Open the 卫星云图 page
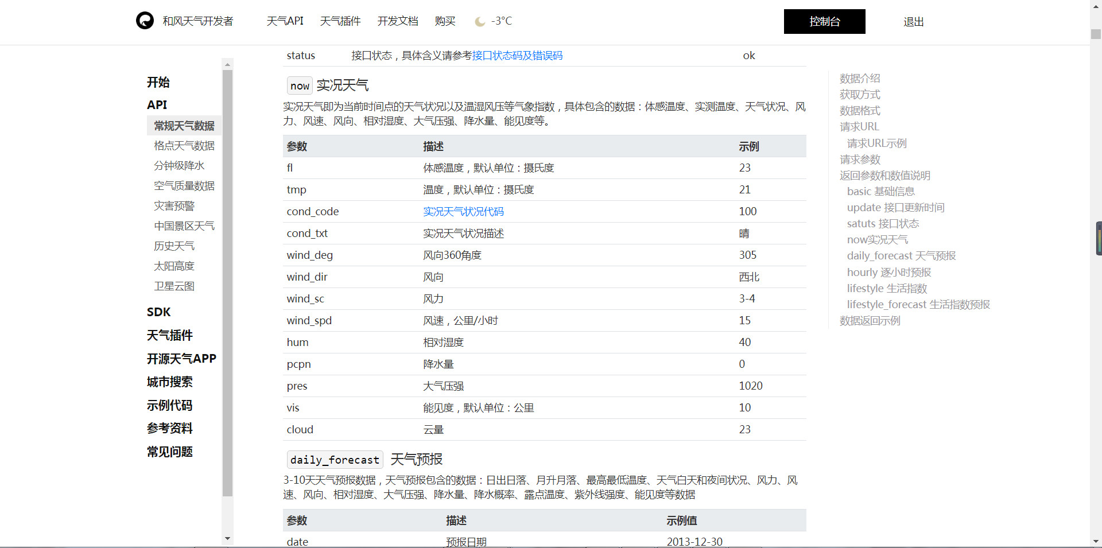The width and height of the screenshot is (1102, 548). click(174, 286)
